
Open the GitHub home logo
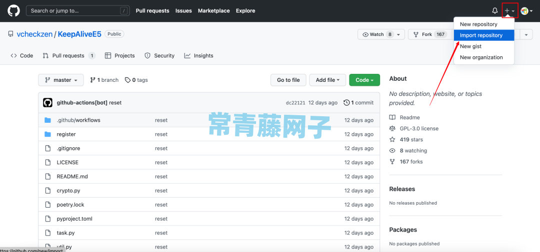click(x=14, y=10)
